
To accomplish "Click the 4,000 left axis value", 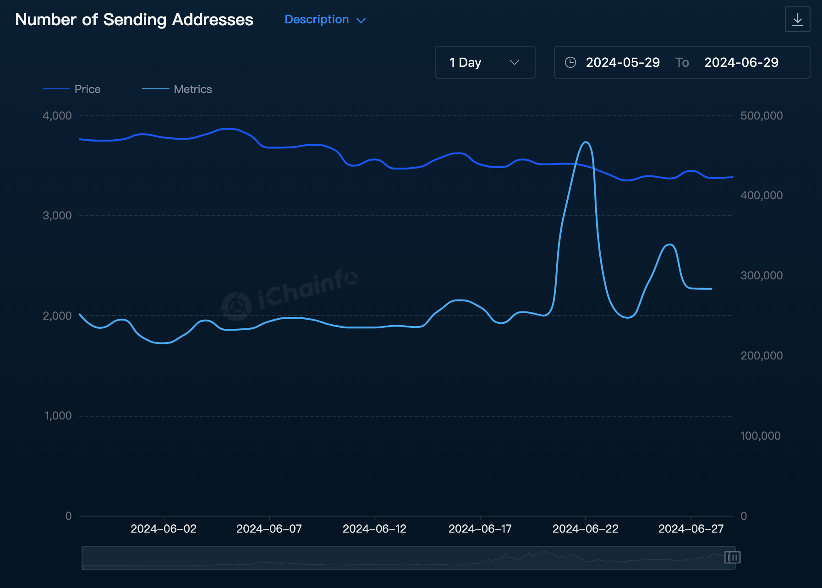I will click(57, 116).
